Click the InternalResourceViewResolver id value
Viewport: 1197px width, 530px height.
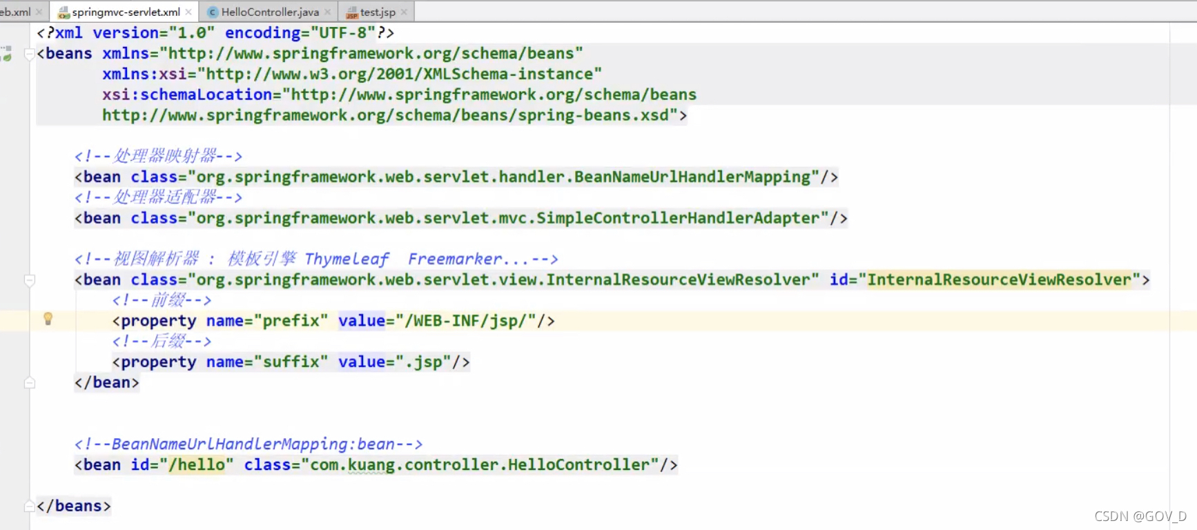[x=1000, y=279]
